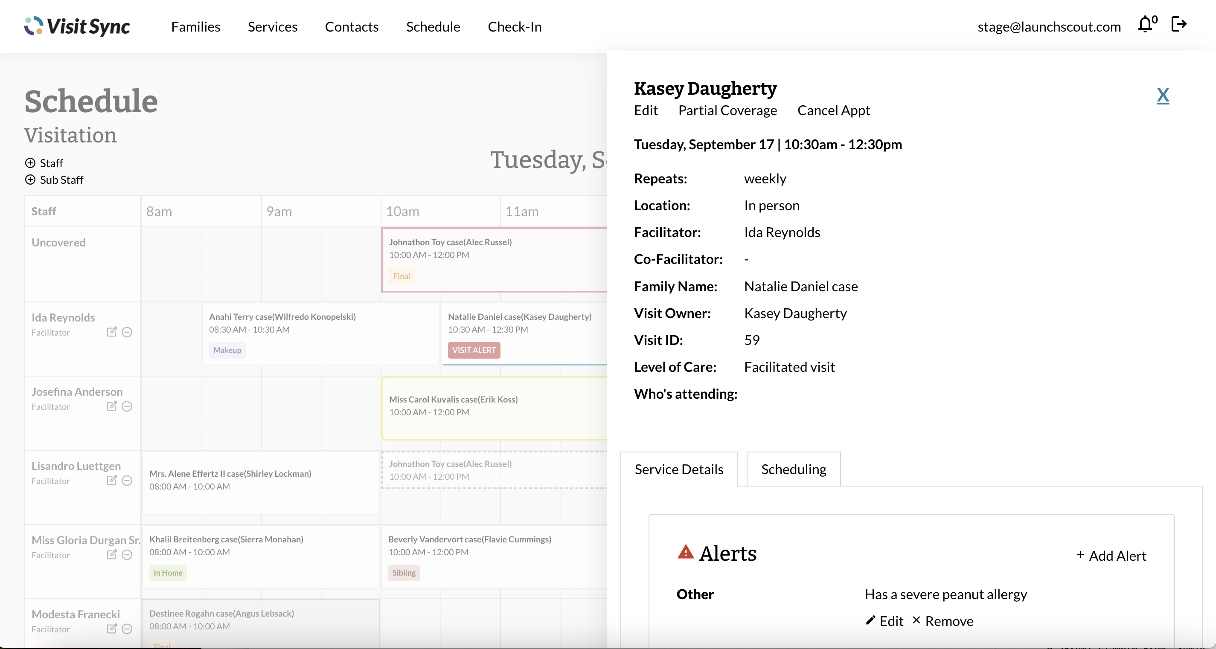Click the Cancel Appt link
Image resolution: width=1216 pixels, height=649 pixels.
click(833, 110)
